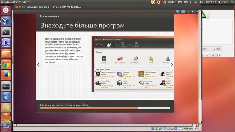Viewport: 235px width, 132px height.
Task: Click the horizontal scrollbar left arrow
Action: [15, 125]
